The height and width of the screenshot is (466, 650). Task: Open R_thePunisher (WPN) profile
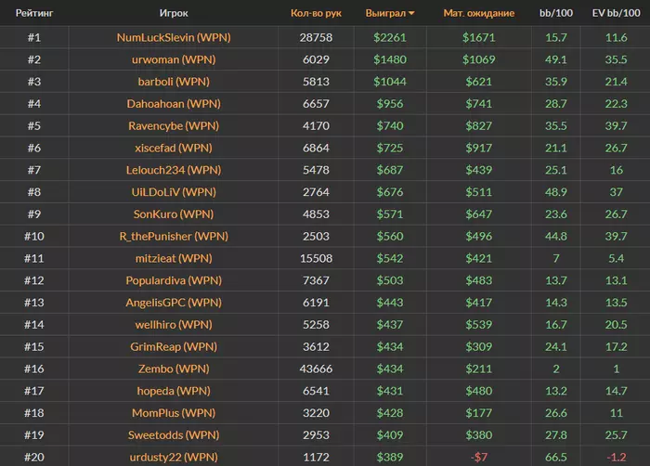coord(174,237)
